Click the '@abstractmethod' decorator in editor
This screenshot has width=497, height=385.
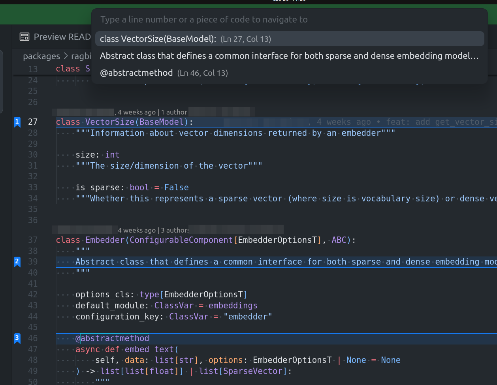(113, 338)
